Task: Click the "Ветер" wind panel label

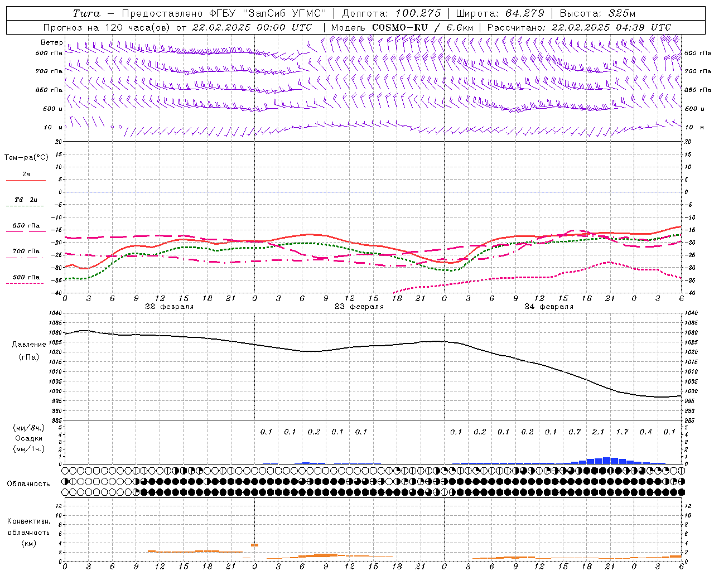Action: [x=52, y=42]
